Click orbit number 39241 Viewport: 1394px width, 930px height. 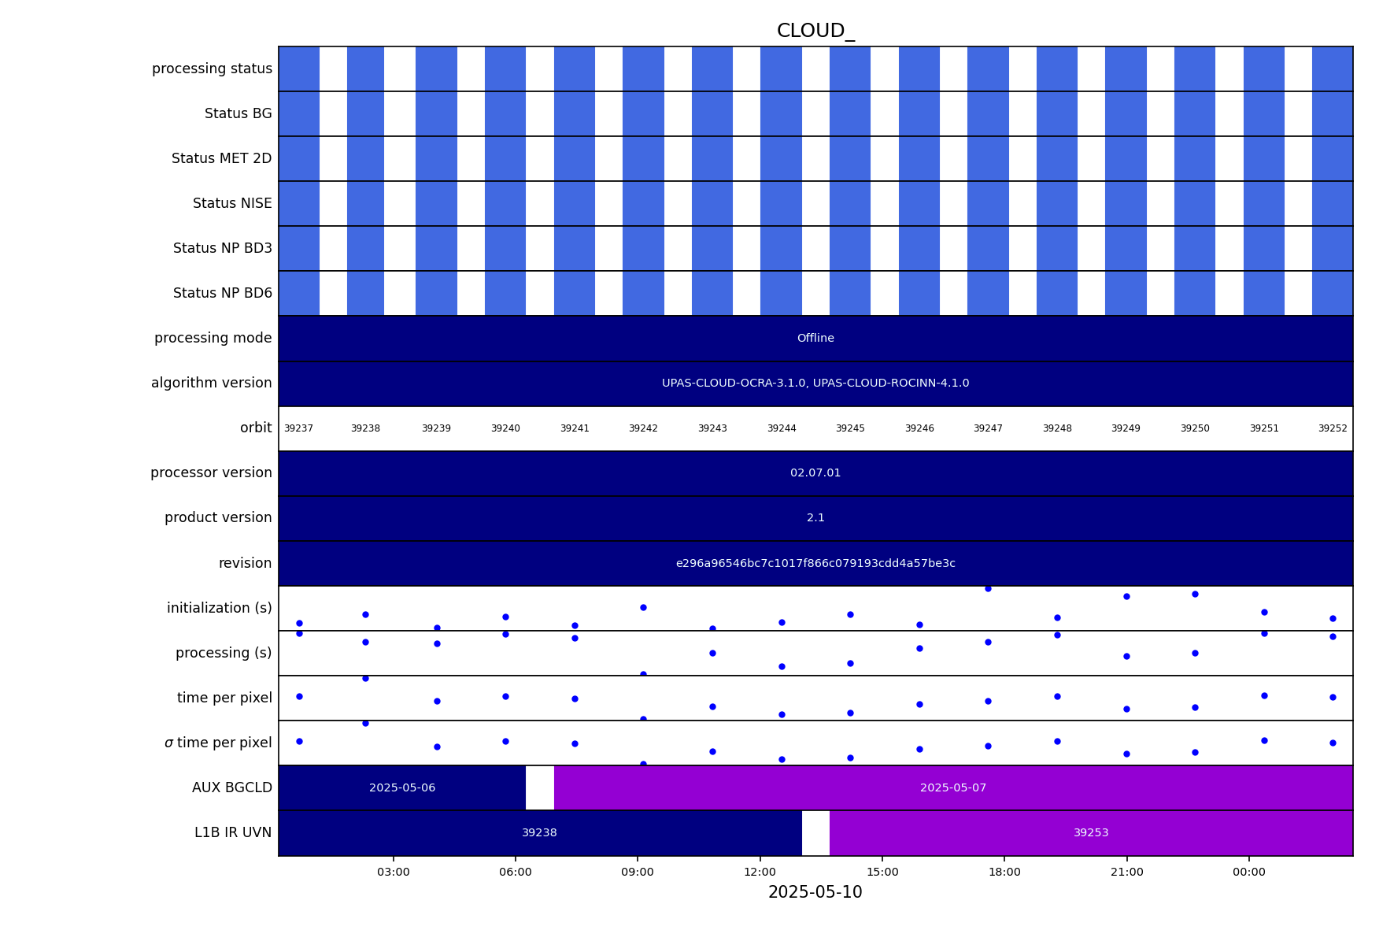click(575, 428)
